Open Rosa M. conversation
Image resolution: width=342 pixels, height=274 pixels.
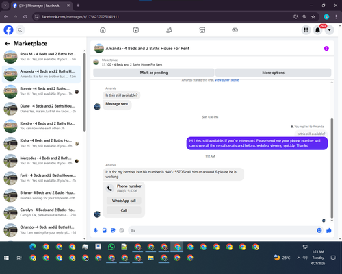[x=41, y=57]
